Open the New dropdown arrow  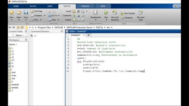[x=12, y=20]
